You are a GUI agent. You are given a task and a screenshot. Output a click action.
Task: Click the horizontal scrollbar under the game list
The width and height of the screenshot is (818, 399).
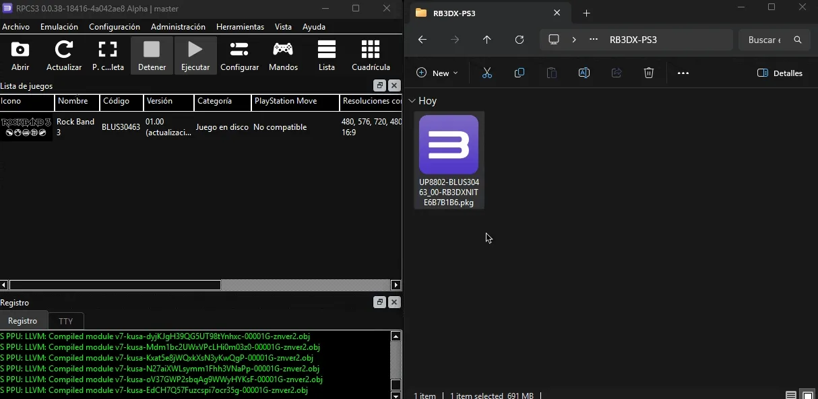(115, 285)
